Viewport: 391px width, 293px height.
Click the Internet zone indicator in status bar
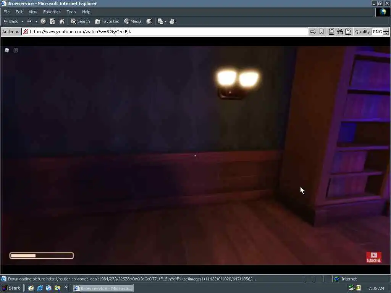coord(345,279)
